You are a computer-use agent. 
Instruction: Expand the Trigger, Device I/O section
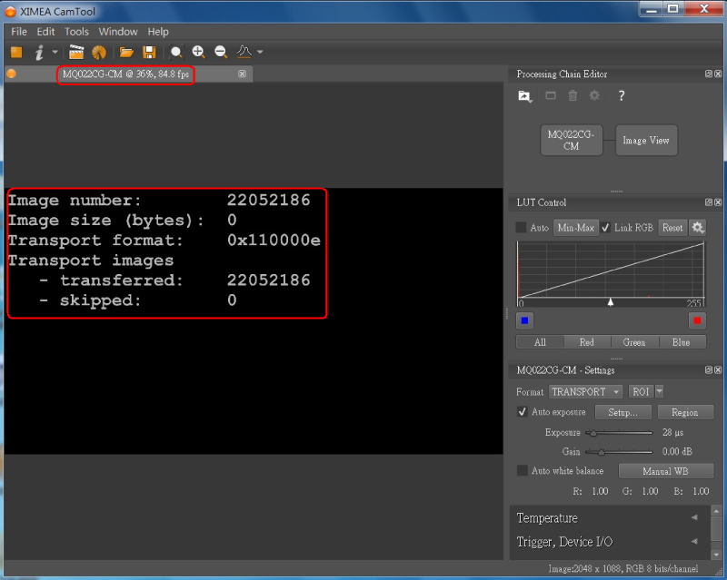609,542
